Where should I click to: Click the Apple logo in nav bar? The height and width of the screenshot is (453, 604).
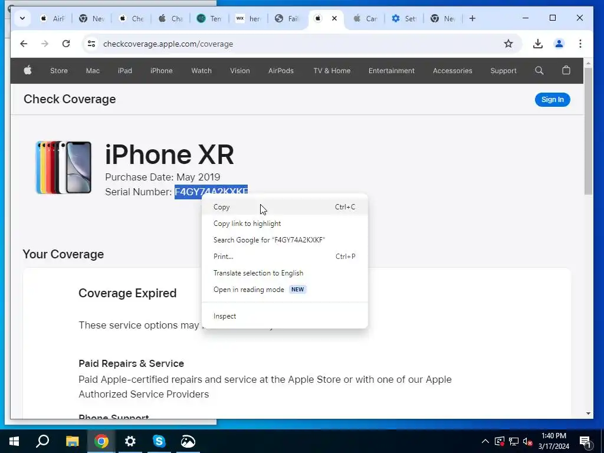(28, 70)
